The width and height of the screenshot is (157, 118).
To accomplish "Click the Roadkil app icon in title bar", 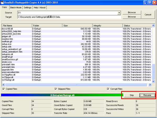I will coord(2,2).
